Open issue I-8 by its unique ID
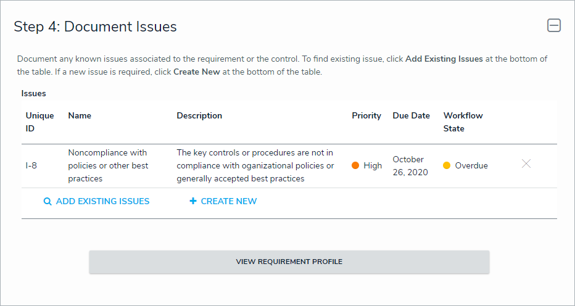Image resolution: width=575 pixels, height=306 pixels. pos(31,165)
